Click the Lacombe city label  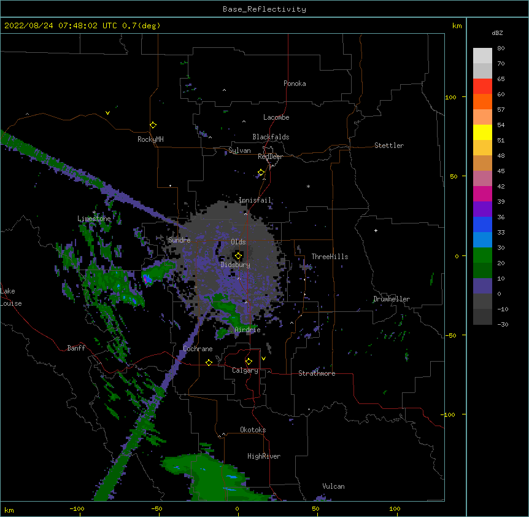pyautogui.click(x=276, y=117)
